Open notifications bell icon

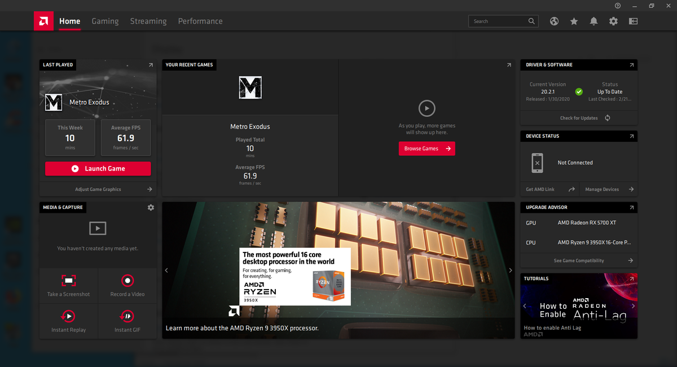594,21
